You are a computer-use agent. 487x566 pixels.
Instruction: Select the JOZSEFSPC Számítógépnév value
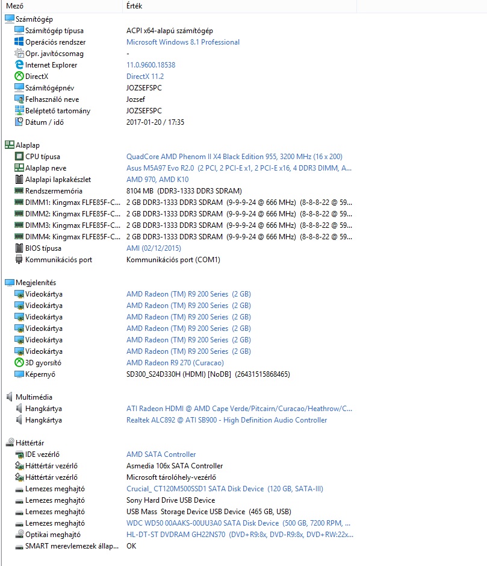(144, 88)
